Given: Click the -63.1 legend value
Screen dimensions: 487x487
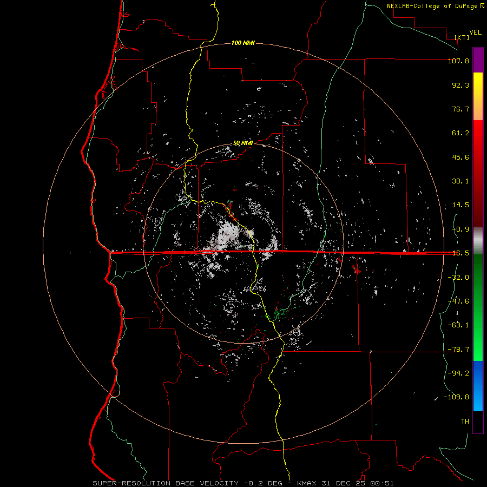Looking at the screenshot, I should (458, 325).
